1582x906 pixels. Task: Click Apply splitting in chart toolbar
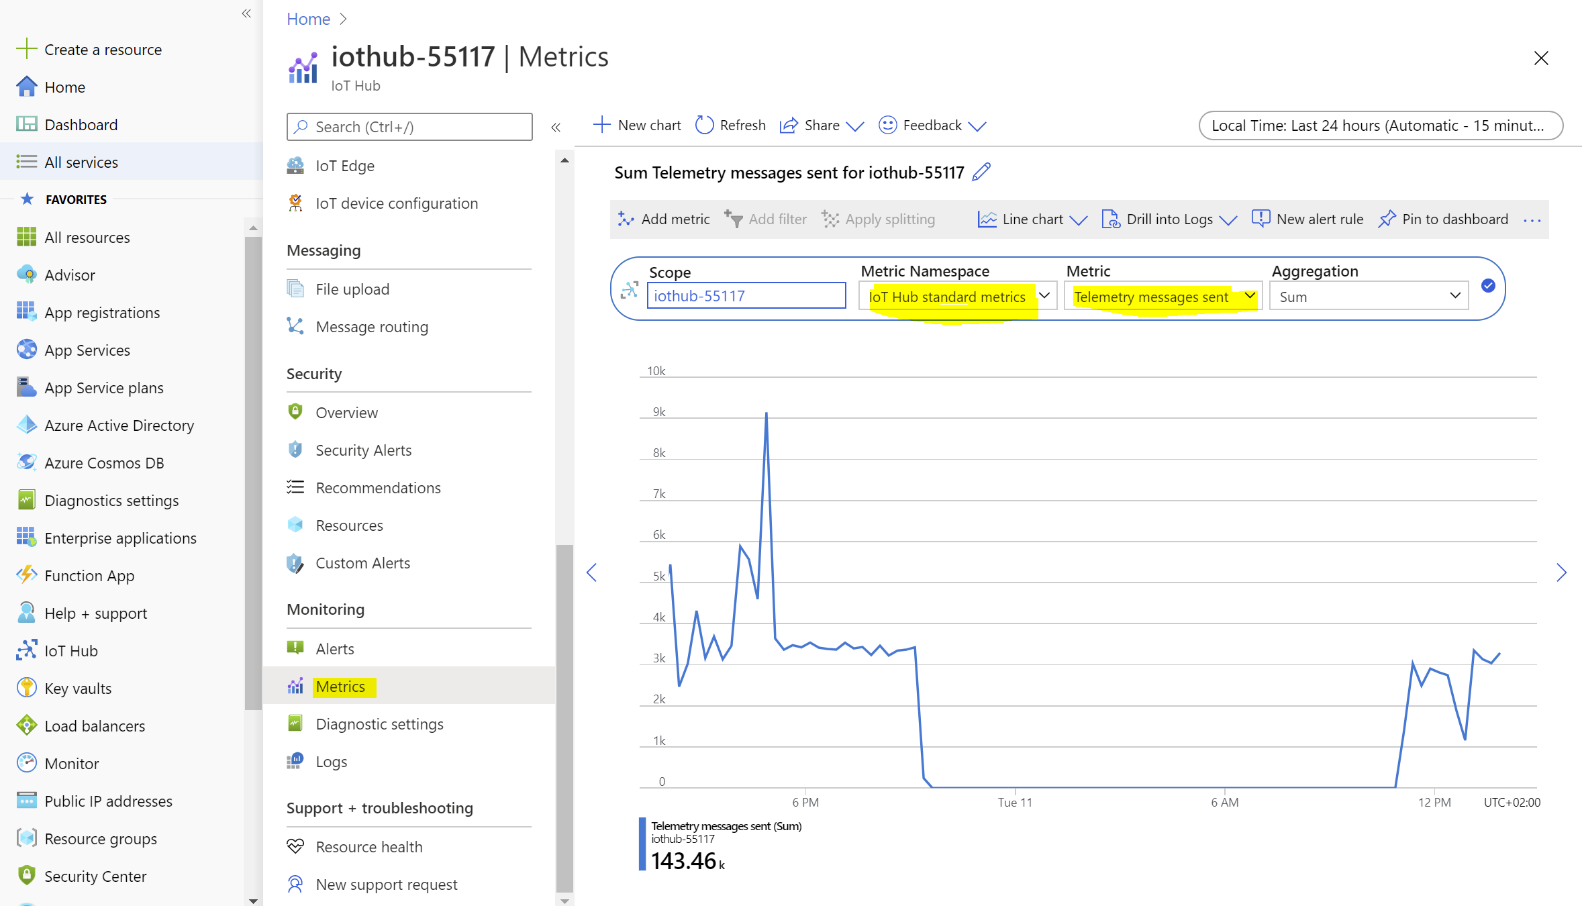(x=878, y=219)
